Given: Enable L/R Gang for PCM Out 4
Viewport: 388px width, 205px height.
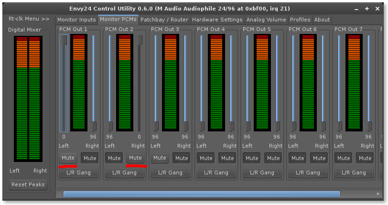Looking at the screenshot, I should tap(216, 173).
